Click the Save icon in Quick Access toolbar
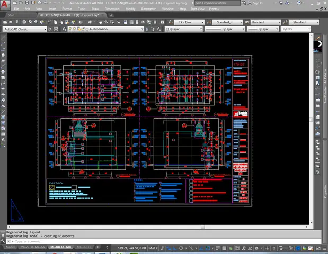The image size is (328, 254). [27, 3]
